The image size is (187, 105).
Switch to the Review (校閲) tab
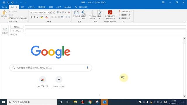pos(51,7)
